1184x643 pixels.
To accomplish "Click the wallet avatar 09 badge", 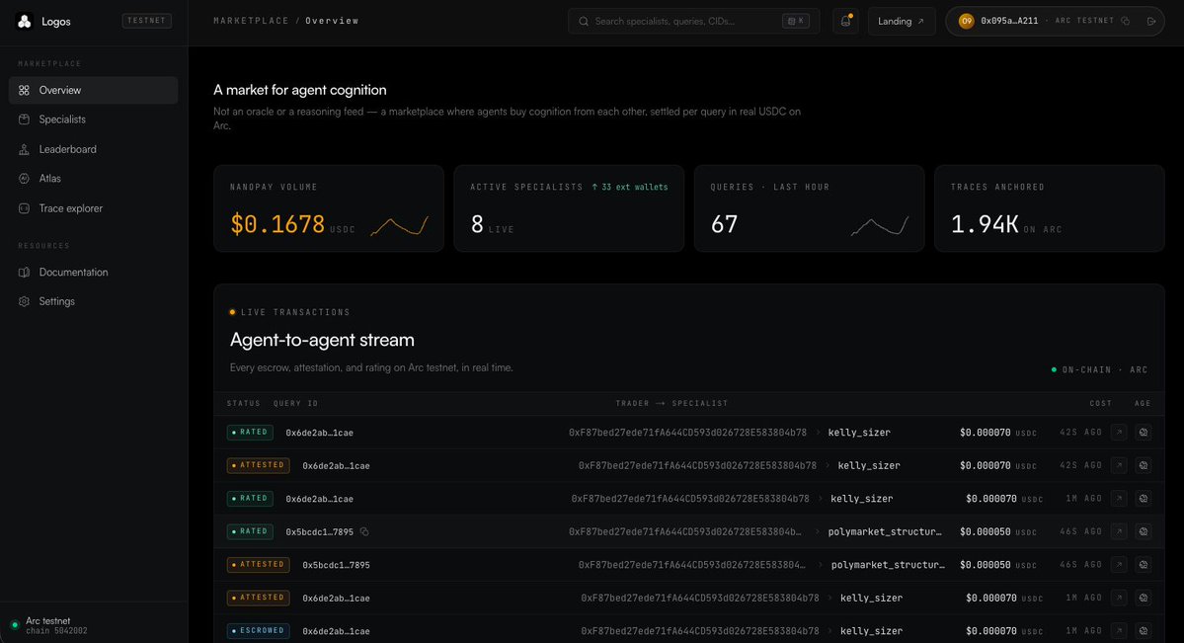I will tap(966, 21).
